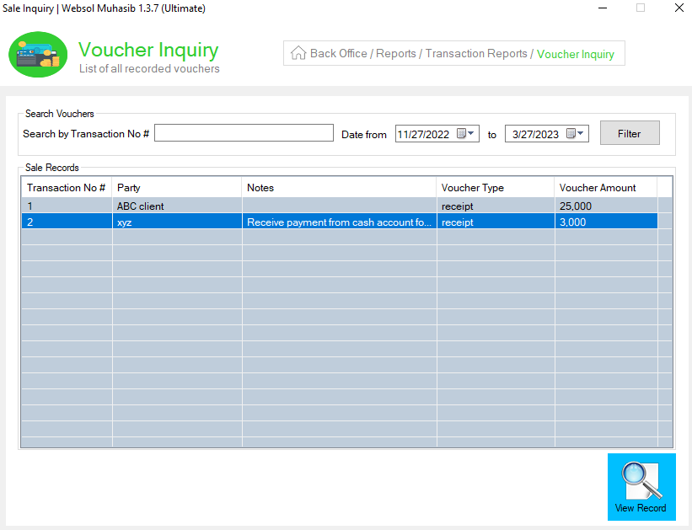Select Voucher Inquiry breadcrumb item
The width and height of the screenshot is (692, 530).
click(x=575, y=54)
